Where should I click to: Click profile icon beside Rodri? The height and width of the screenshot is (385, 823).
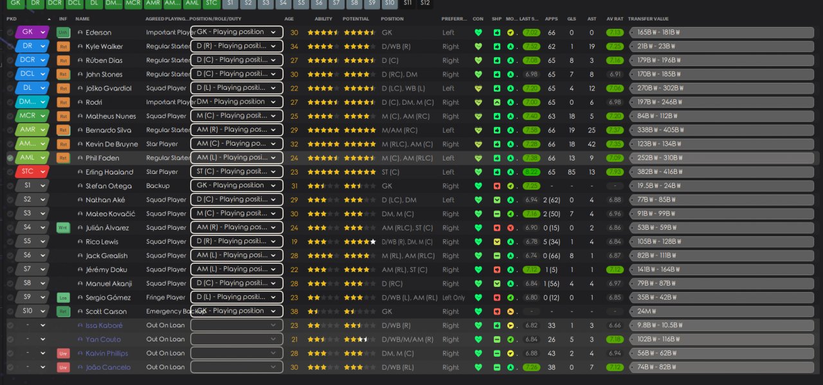coord(80,102)
